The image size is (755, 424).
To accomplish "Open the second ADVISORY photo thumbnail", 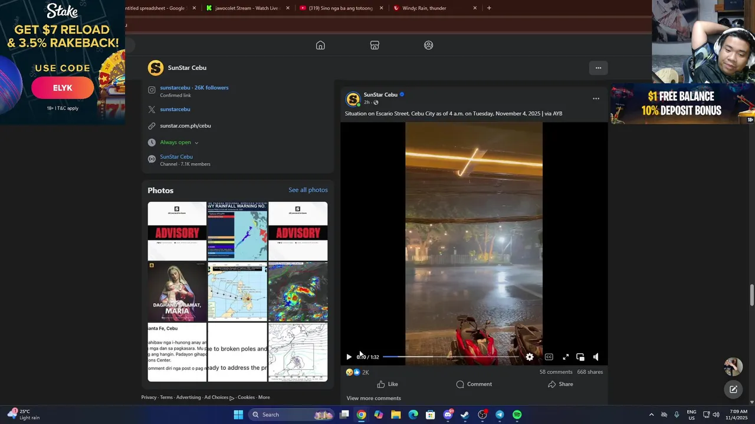I will [x=298, y=231].
